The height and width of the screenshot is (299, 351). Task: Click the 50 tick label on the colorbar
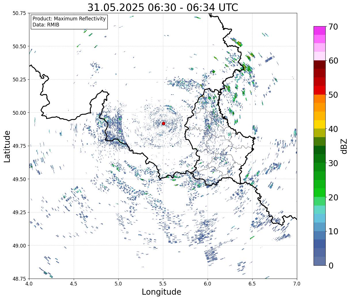coord(333,95)
